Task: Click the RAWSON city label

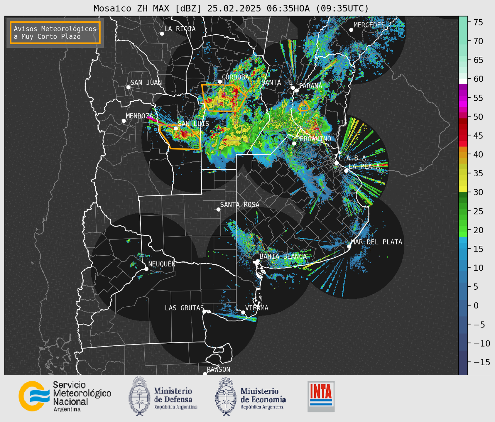Action: coord(218,369)
